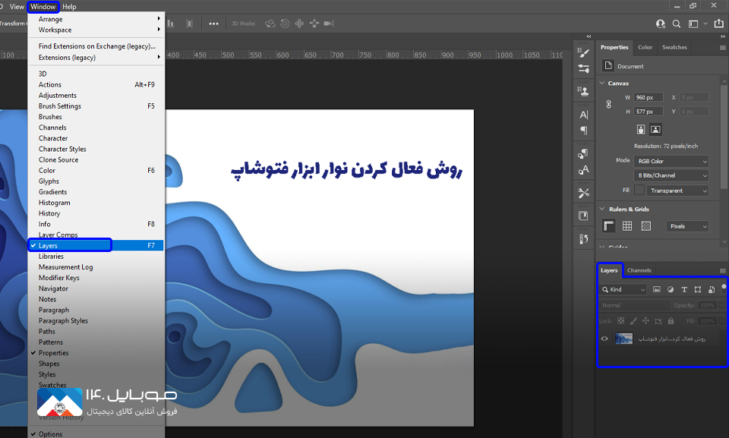Open the Clone Source stamp panel icon
This screenshot has width=729, height=438.
583,91
